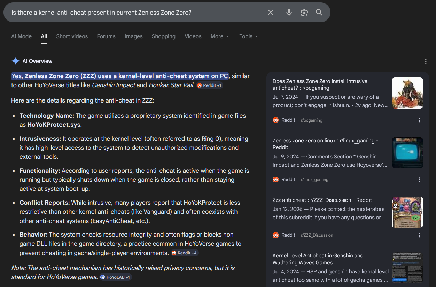Click the AI Overview sparkle icon

click(16, 61)
